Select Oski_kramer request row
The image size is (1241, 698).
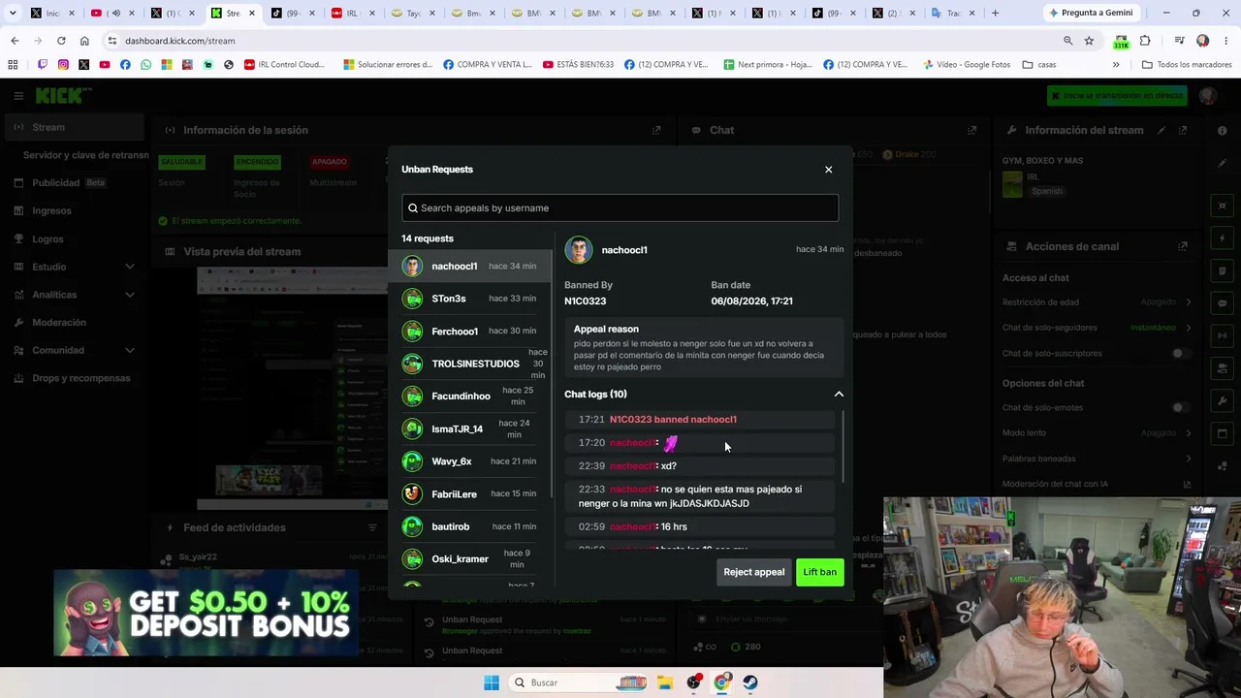[470, 559]
